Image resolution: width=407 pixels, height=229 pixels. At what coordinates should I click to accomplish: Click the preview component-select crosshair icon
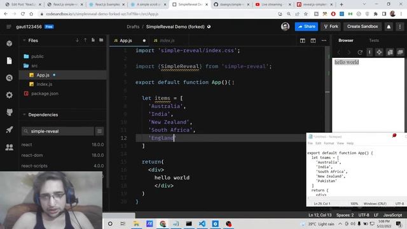[x=379, y=52]
